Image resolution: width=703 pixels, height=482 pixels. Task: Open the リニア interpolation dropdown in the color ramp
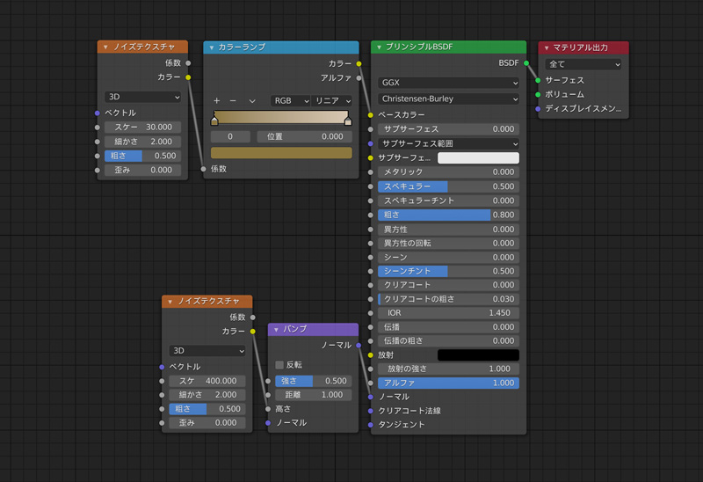[x=333, y=101]
